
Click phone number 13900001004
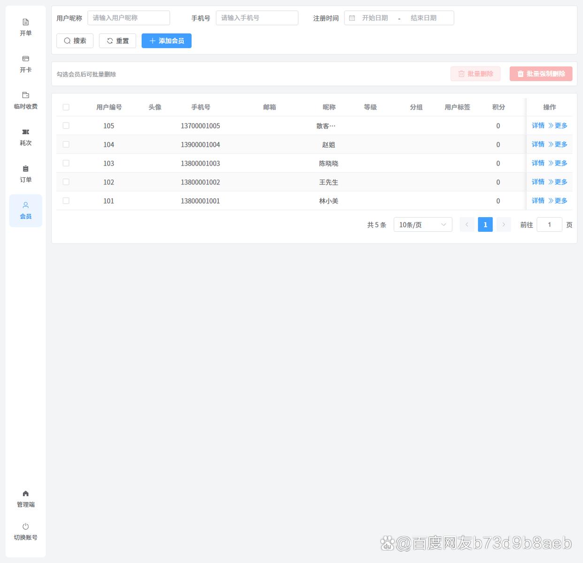coord(200,145)
